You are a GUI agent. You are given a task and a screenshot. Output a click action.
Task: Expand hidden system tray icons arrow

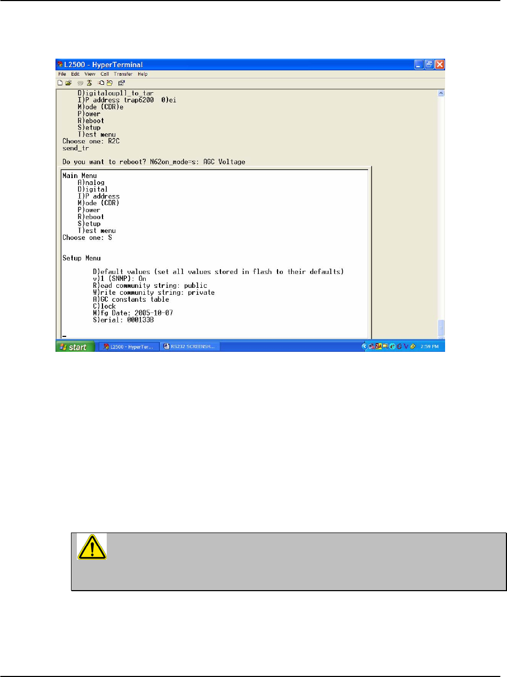pyautogui.click(x=365, y=346)
